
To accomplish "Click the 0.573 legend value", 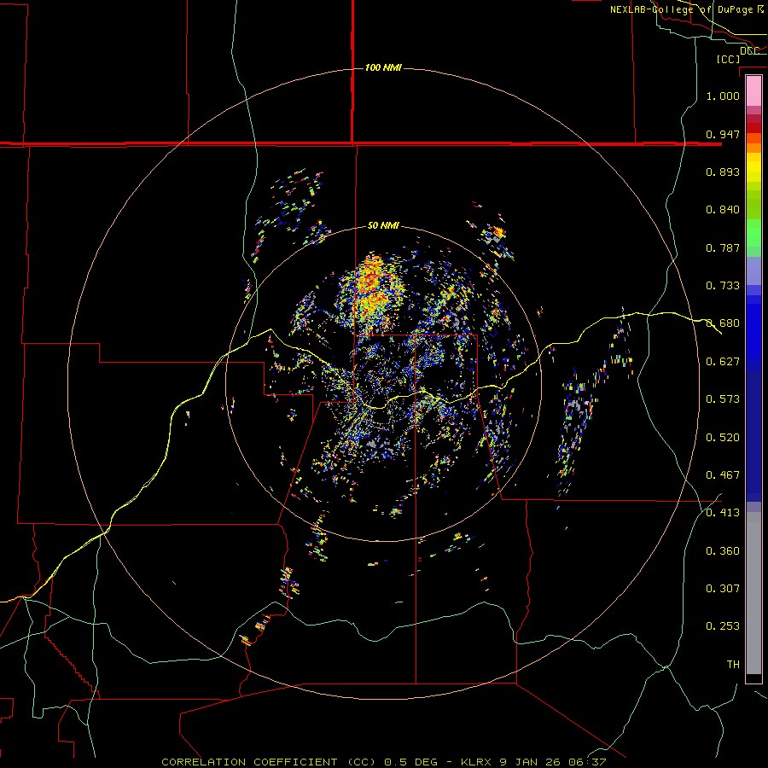I will (723, 399).
